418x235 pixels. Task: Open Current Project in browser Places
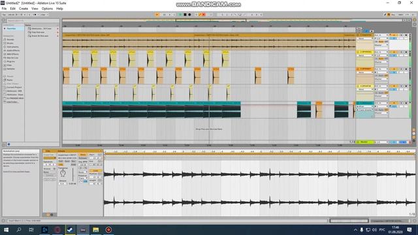tap(14, 87)
